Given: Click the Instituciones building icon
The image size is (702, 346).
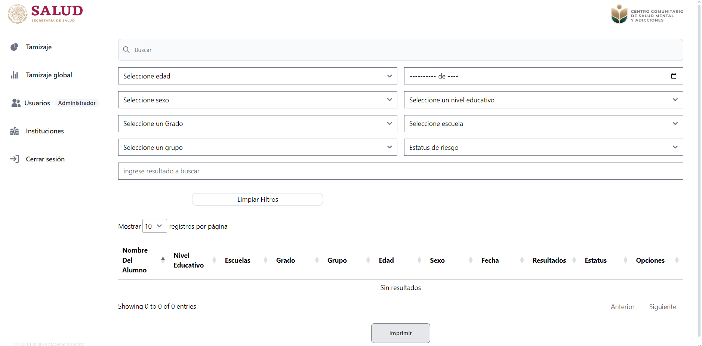Looking at the screenshot, I should 15,131.
